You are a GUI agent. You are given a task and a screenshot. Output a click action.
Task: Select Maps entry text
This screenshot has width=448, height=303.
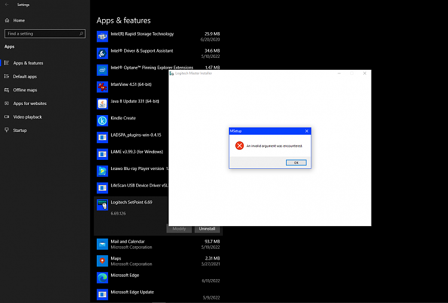tap(116, 258)
